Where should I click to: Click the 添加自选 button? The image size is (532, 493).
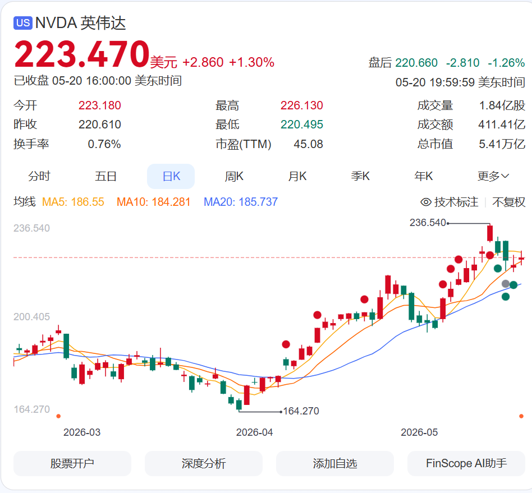click(335, 463)
